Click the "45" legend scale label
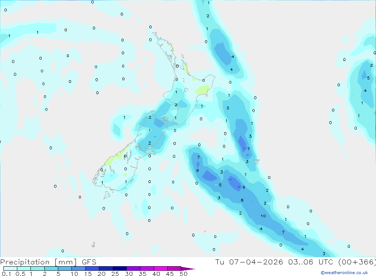Viewport: 376px width, 276px height. [x=170, y=274]
